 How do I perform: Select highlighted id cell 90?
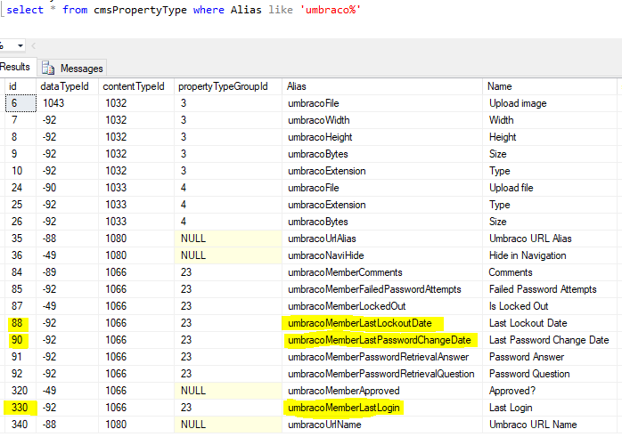tap(20, 340)
